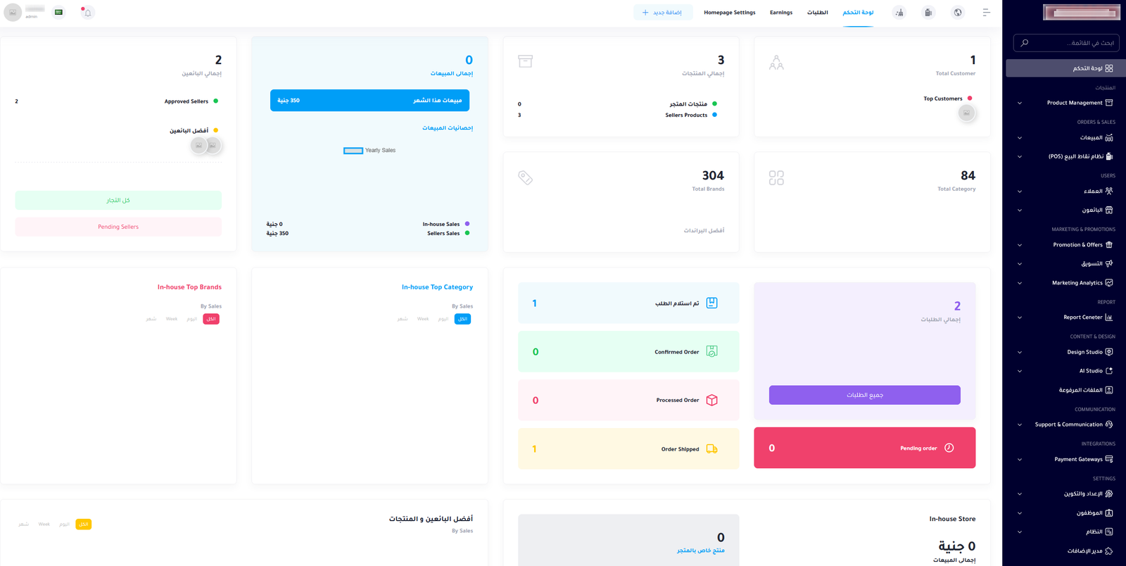Click the search magnifier icon in sidebar
The image size is (1126, 566).
coord(1025,43)
